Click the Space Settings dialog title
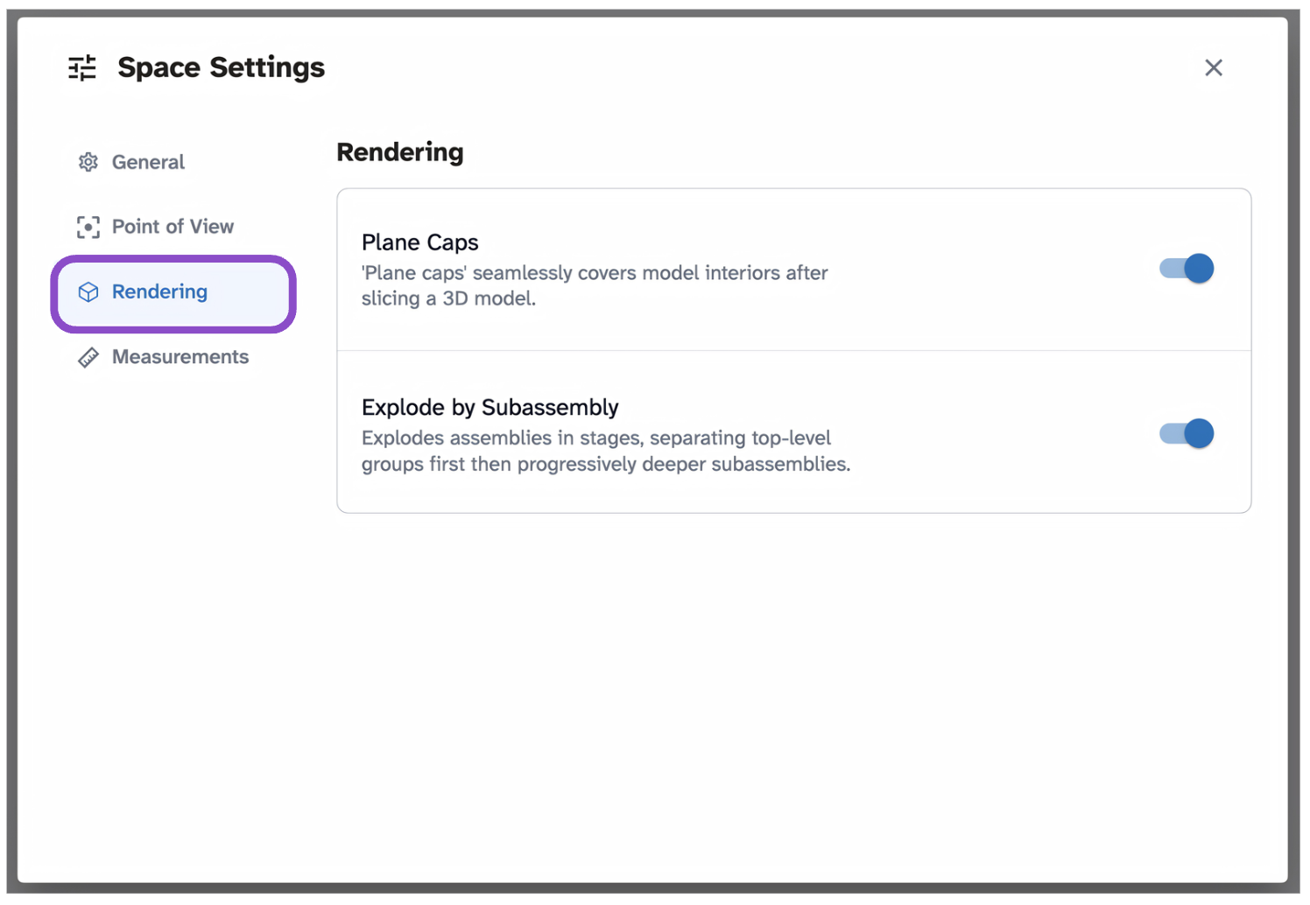The image size is (1310, 905). [221, 67]
